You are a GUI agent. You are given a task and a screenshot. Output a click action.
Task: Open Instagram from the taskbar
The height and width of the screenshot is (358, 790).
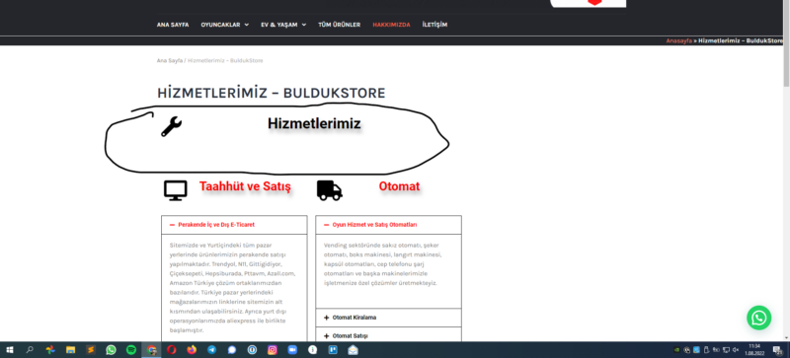click(x=273, y=349)
